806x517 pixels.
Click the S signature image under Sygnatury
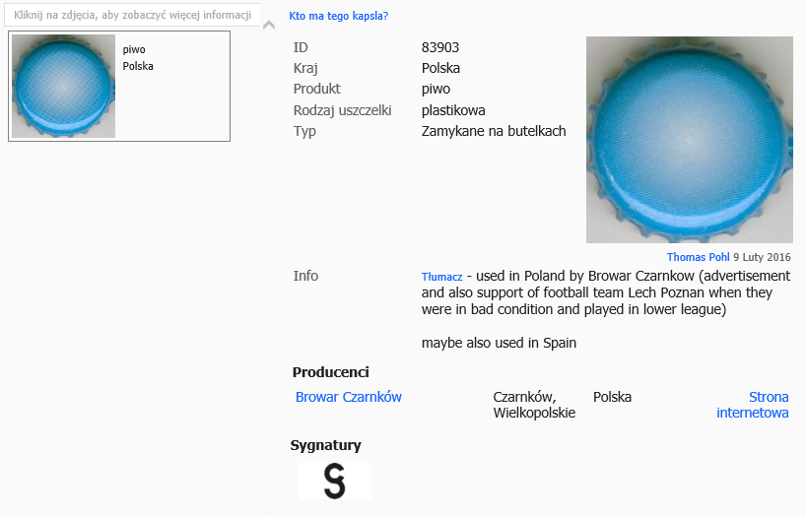click(x=335, y=482)
